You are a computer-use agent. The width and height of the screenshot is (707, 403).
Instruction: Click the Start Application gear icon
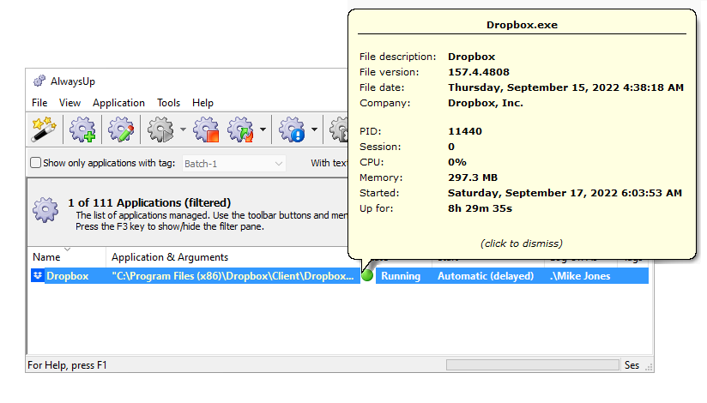click(160, 129)
